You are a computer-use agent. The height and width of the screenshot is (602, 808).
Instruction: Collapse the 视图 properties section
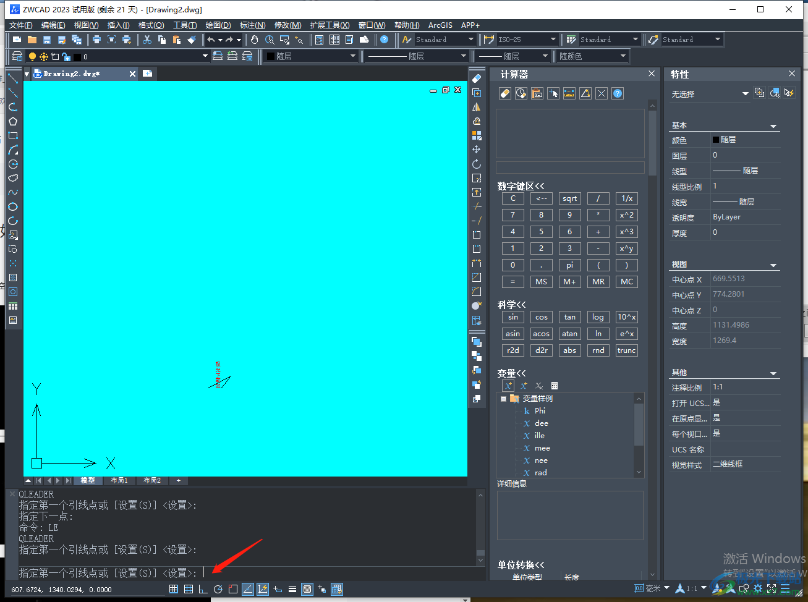point(773,265)
